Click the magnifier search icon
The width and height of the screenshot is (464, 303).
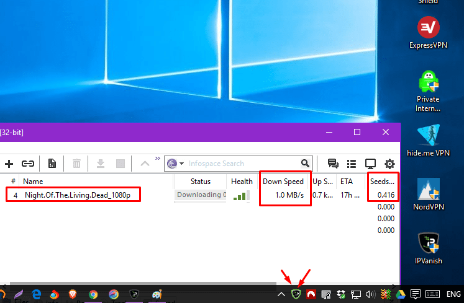(305, 163)
